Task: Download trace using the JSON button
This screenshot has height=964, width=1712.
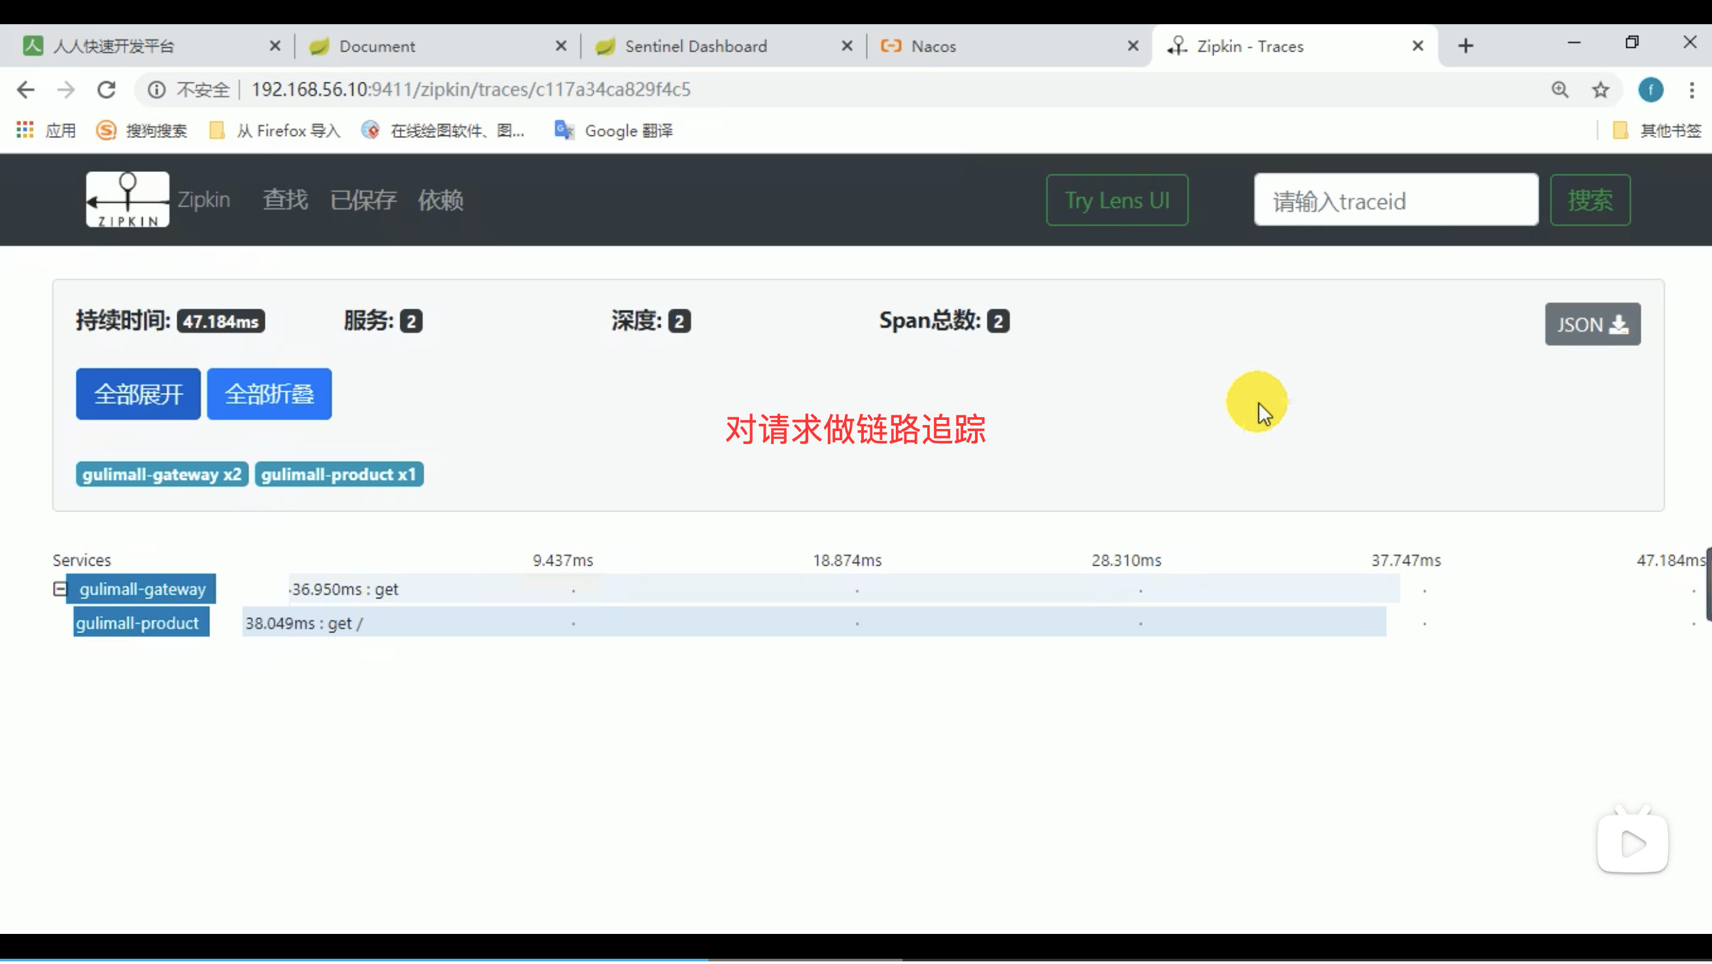Action: [x=1592, y=324]
